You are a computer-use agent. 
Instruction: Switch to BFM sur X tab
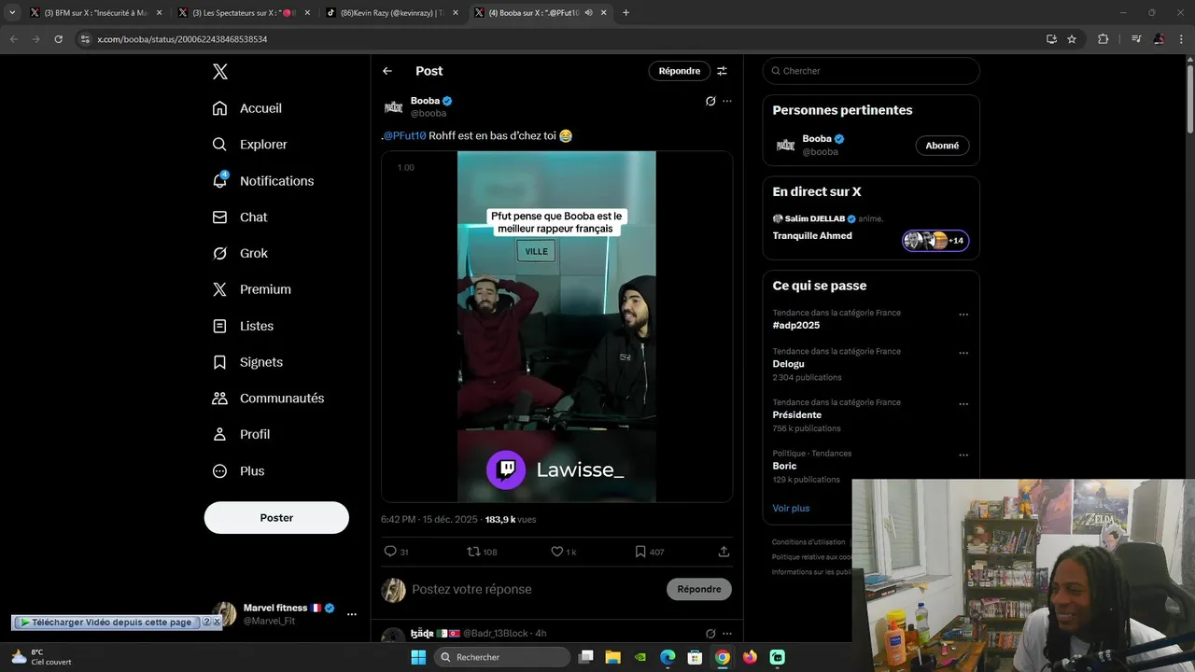pos(95,13)
